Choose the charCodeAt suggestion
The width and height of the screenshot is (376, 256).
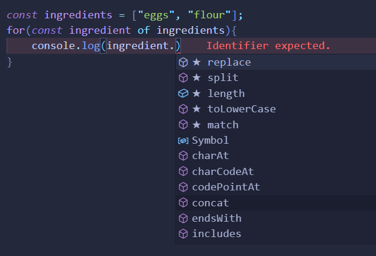276,171
